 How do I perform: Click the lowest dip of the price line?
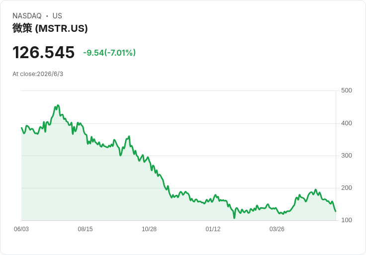click(234, 218)
